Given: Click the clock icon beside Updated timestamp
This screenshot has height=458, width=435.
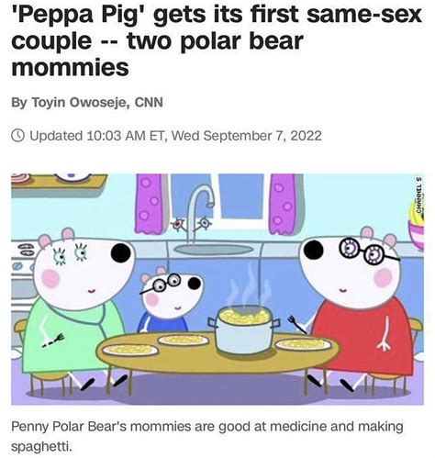Looking at the screenshot, I should 18,135.
